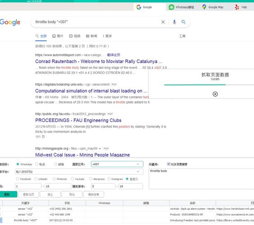
Task: Click the blue search magnifier icon
Action: [183, 22]
